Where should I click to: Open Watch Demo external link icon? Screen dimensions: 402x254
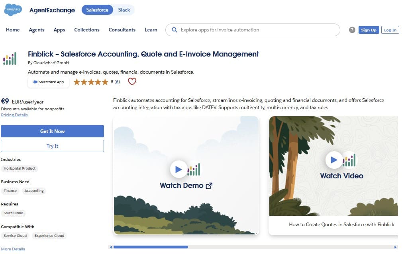tap(209, 186)
